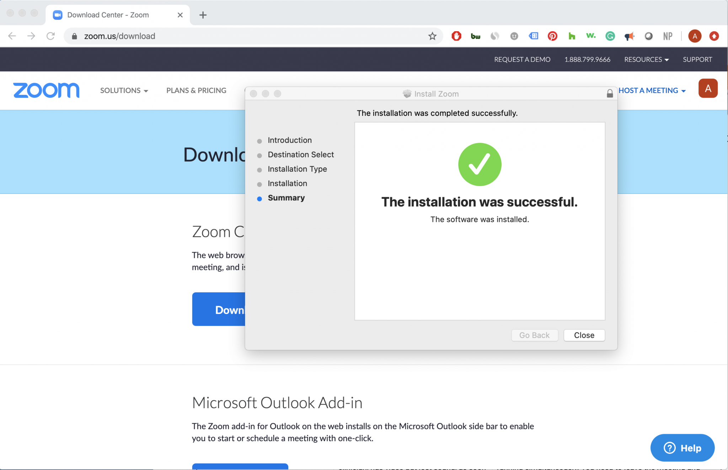Click the bookmark star icon
The height and width of the screenshot is (470, 728).
432,36
